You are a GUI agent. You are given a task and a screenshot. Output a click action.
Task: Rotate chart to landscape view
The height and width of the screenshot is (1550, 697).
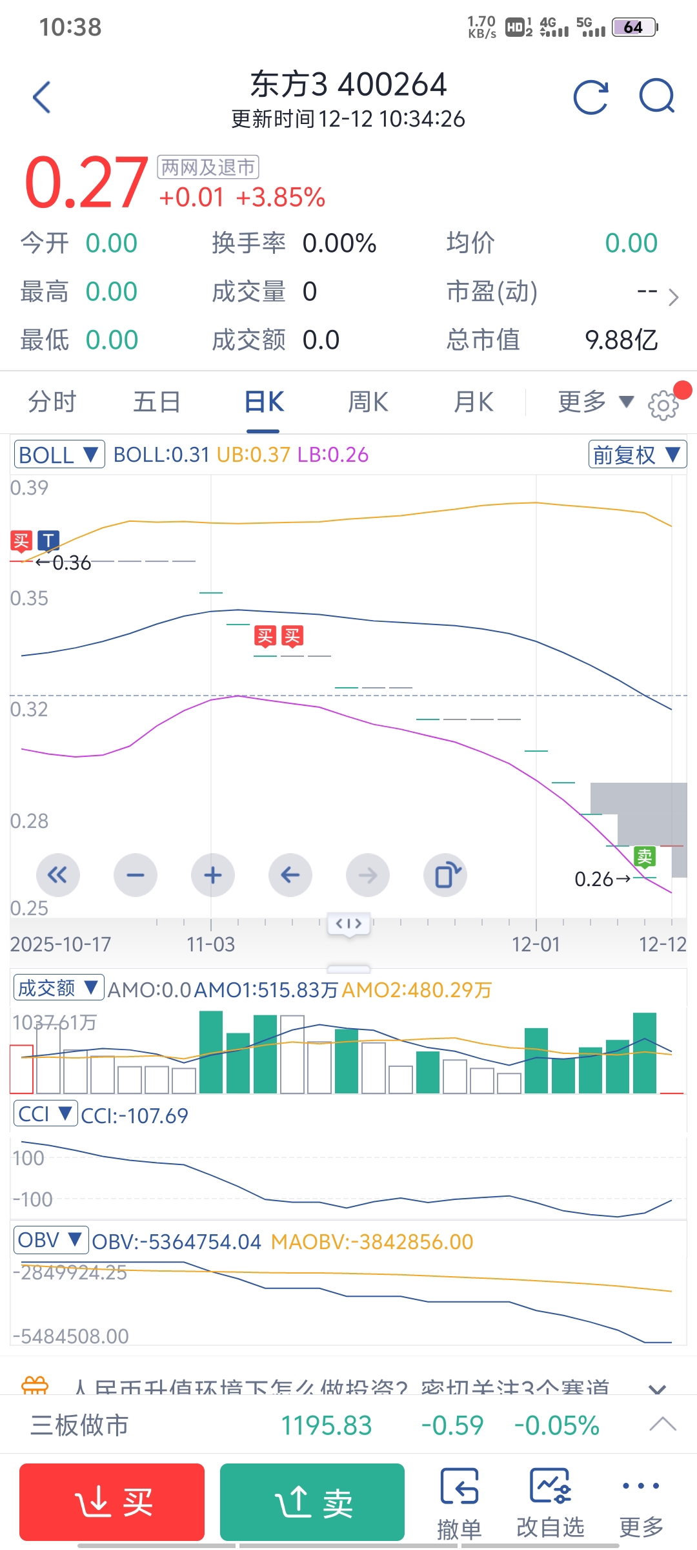[445, 875]
